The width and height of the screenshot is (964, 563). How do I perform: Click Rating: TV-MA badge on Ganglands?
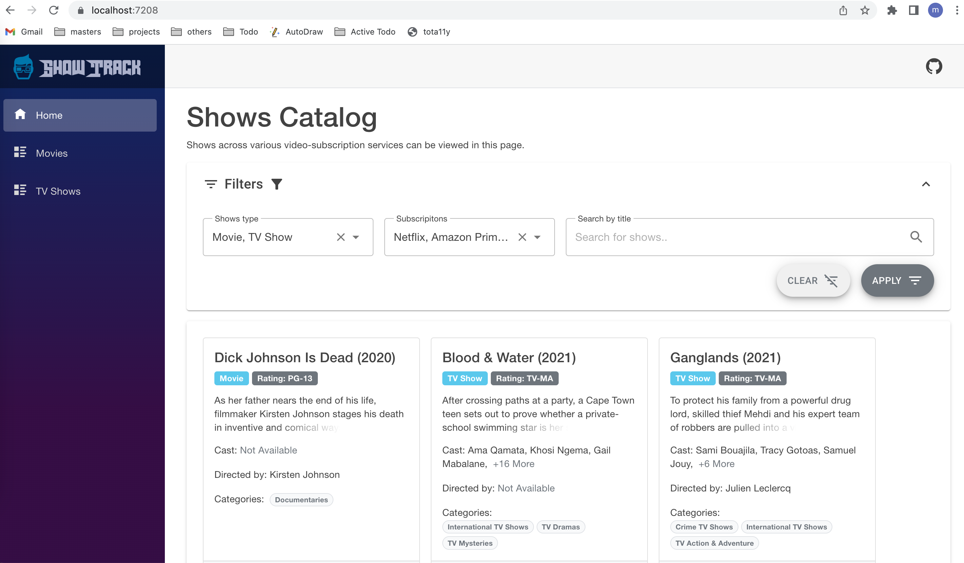tap(752, 378)
